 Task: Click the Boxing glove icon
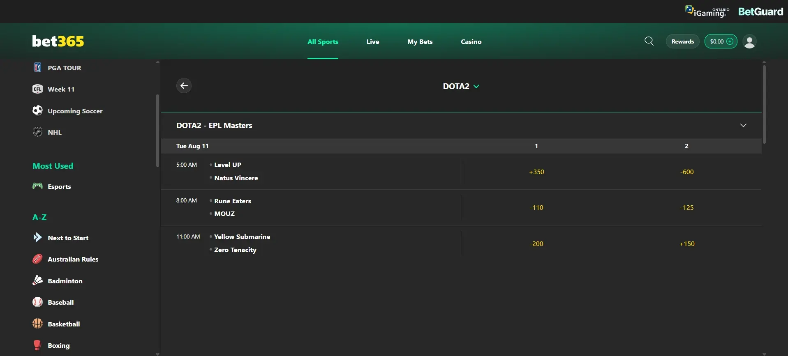pos(37,345)
